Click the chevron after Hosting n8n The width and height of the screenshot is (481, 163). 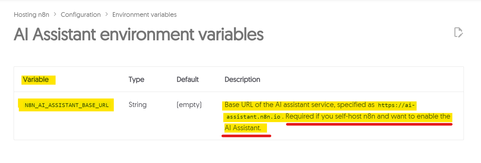[x=55, y=14]
